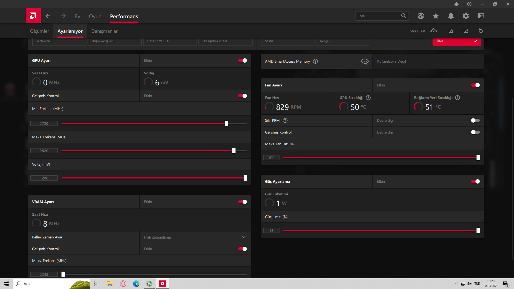Show Bağlantı Yeri Sıcaklığı help tooltip
The image size is (514, 289).
click(x=458, y=98)
